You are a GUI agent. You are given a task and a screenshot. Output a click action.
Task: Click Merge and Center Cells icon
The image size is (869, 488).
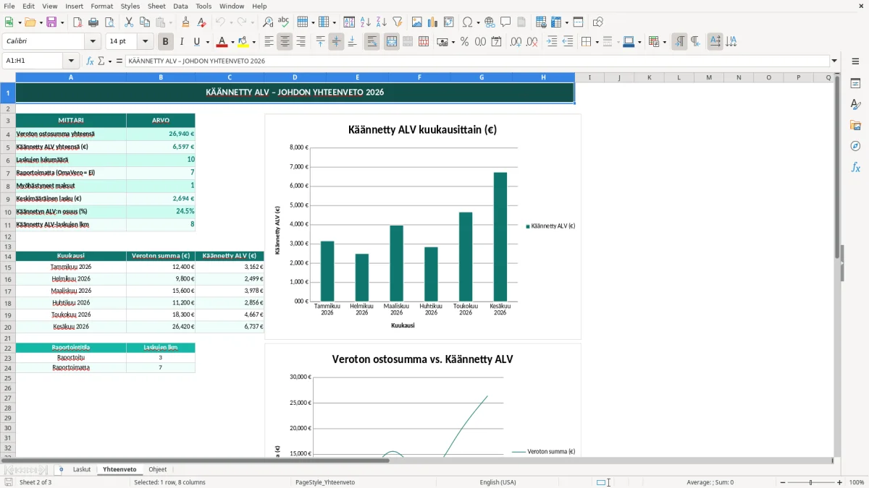click(x=392, y=42)
